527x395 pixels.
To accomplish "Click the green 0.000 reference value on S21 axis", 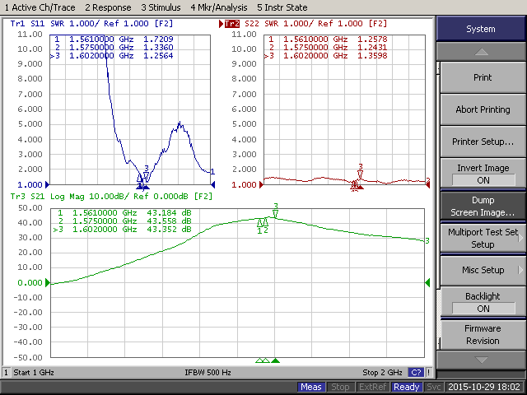I will point(30,283).
